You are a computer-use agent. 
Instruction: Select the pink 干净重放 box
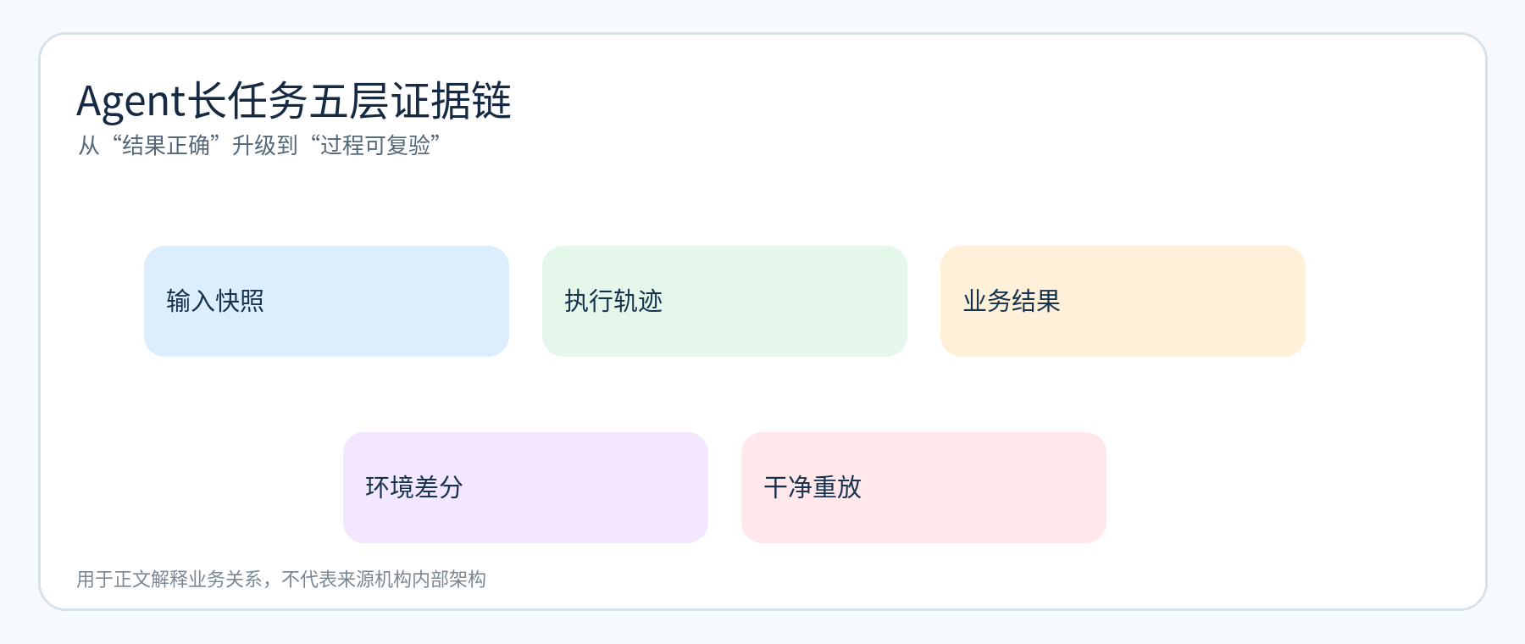click(x=923, y=487)
